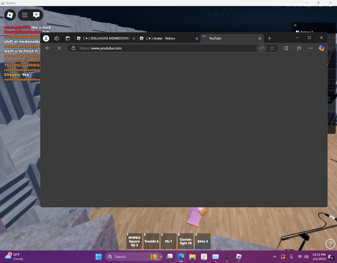Select hotbar slot 4 Custom fight 10
This screenshot has width=337, height=263.
click(x=186, y=241)
